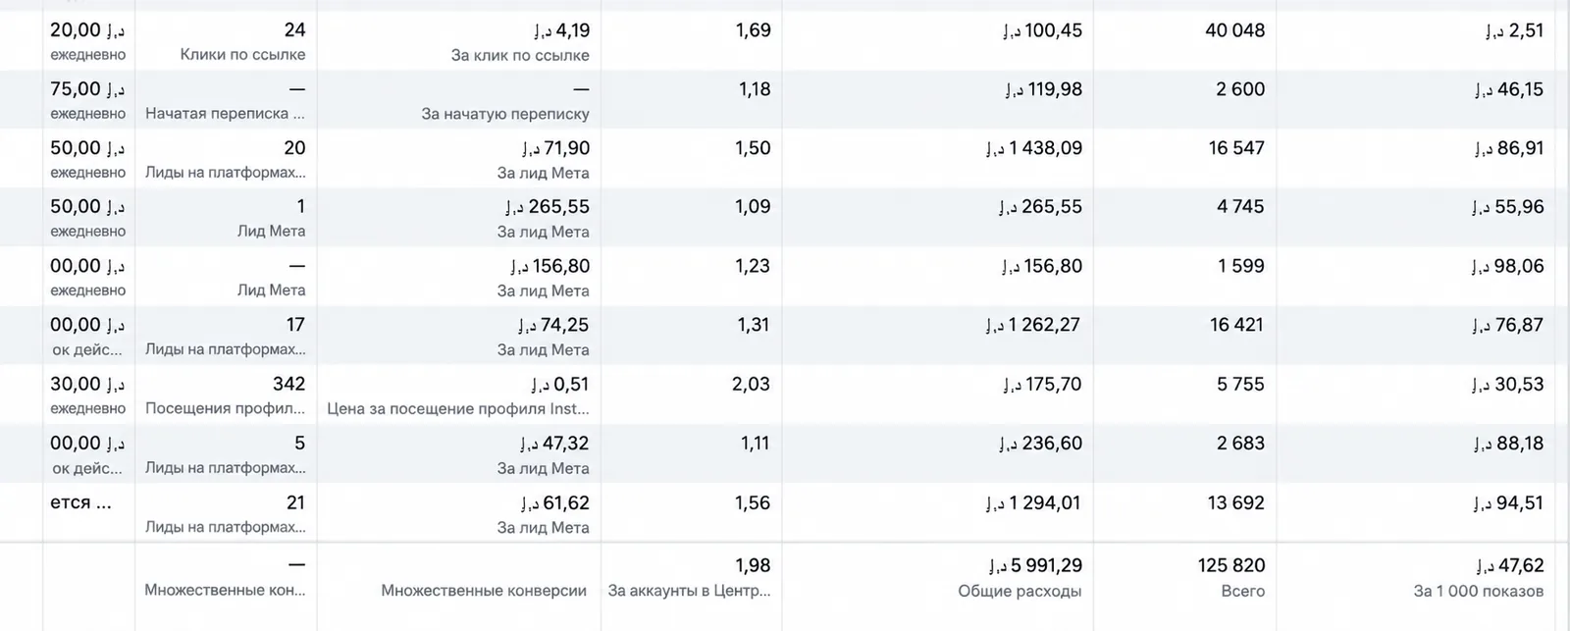1570x631 pixels.
Task: Click the 98,06 CPM value
Action: pos(1507,266)
